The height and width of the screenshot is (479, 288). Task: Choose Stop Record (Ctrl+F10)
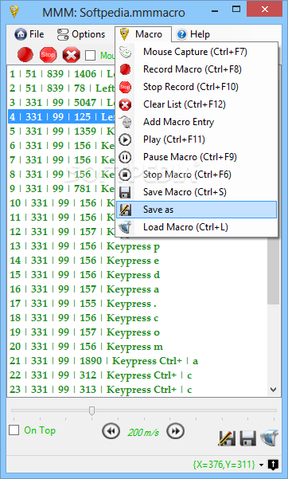pyautogui.click(x=197, y=87)
